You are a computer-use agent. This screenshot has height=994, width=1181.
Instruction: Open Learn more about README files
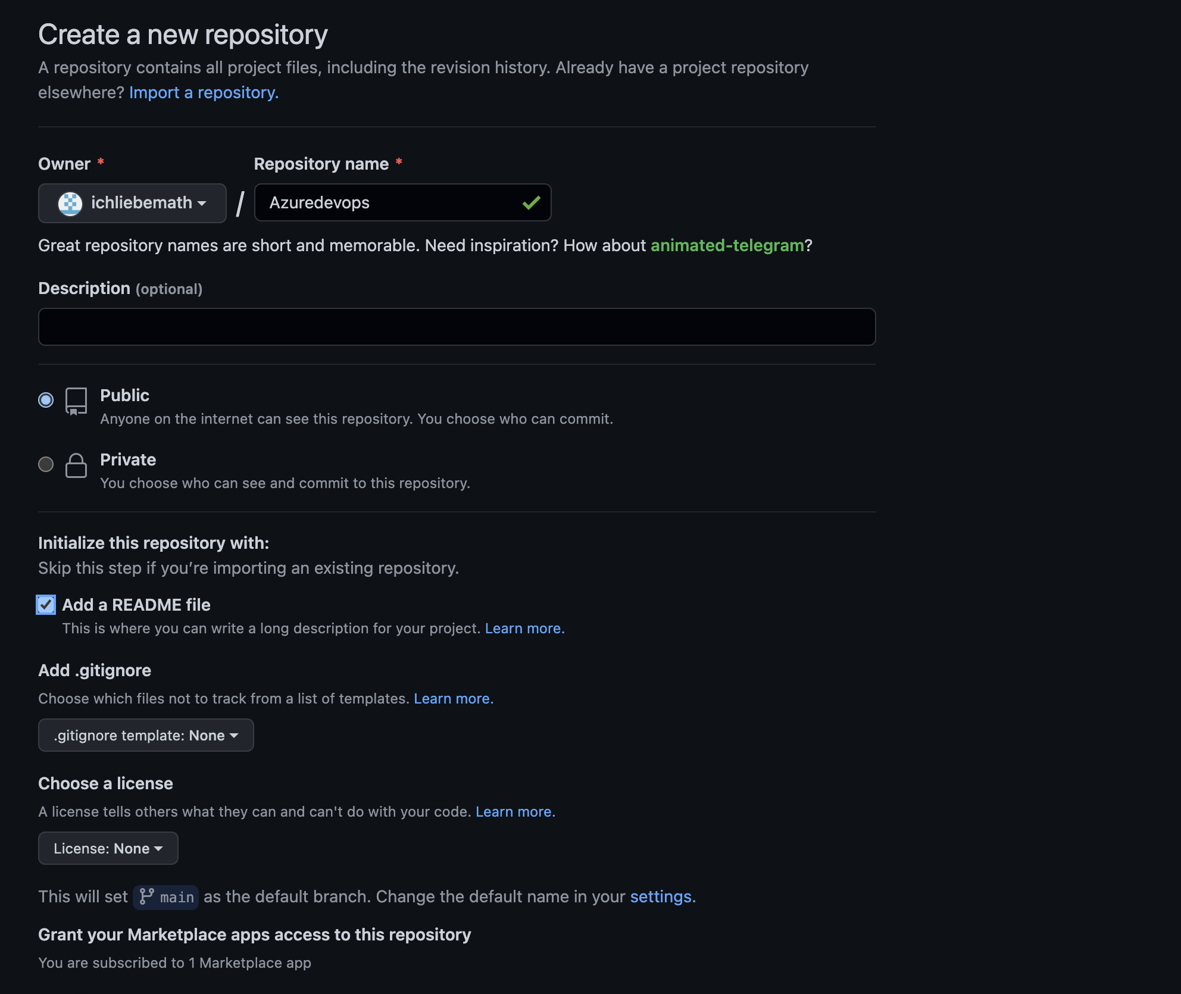pyautogui.click(x=523, y=628)
